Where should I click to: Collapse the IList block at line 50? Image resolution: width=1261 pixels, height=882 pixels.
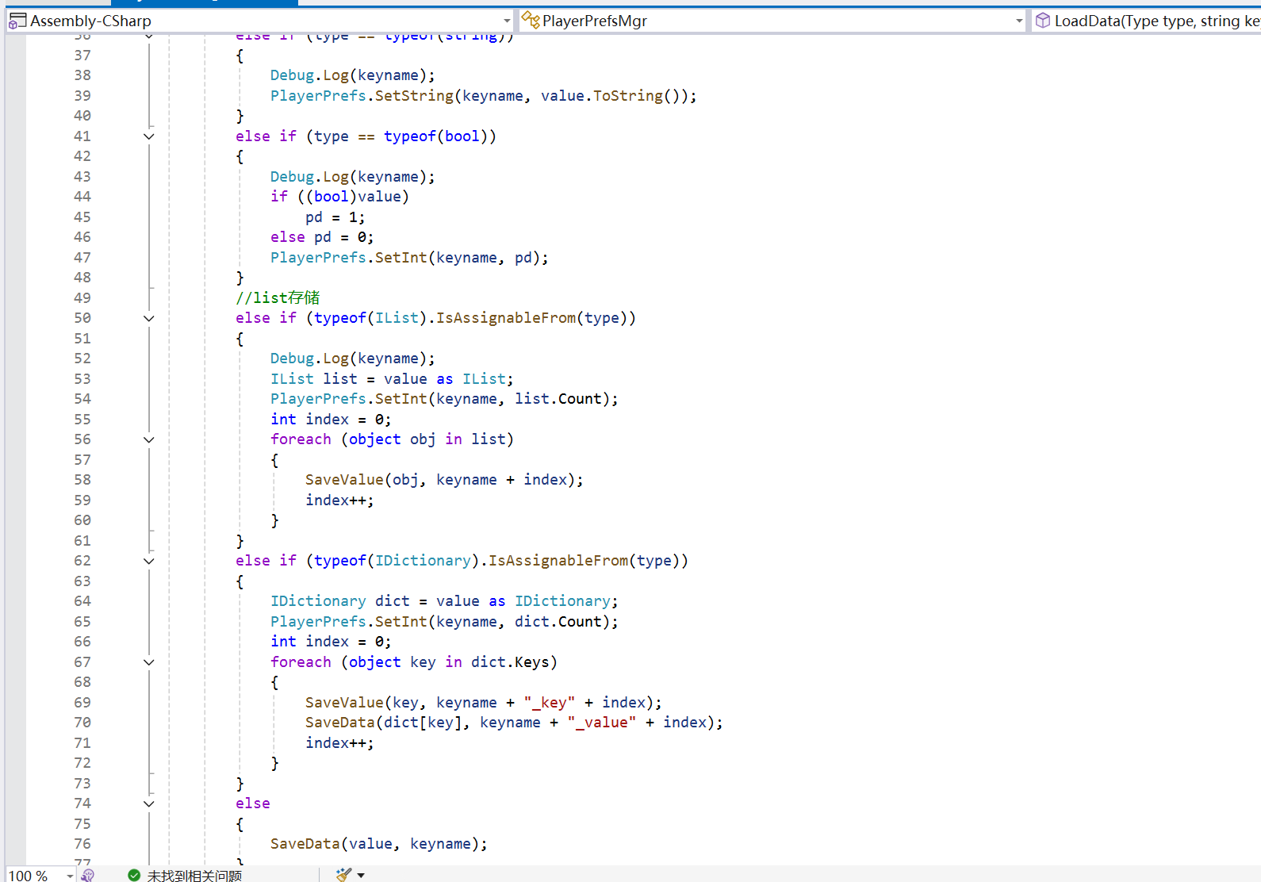point(148,318)
